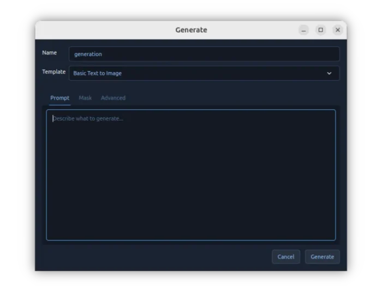Maximize the Generate dialog window
382x286 pixels.
[x=321, y=30]
